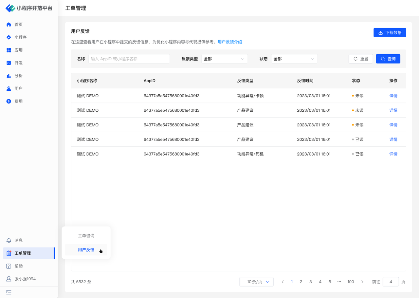Click the AppID or name input field
419x298 pixels.
[x=129, y=59]
